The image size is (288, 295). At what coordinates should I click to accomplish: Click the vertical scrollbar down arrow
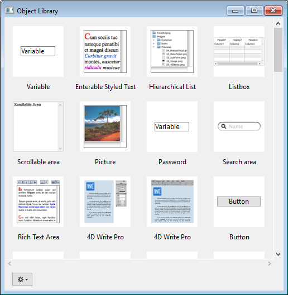pyautogui.click(x=278, y=254)
